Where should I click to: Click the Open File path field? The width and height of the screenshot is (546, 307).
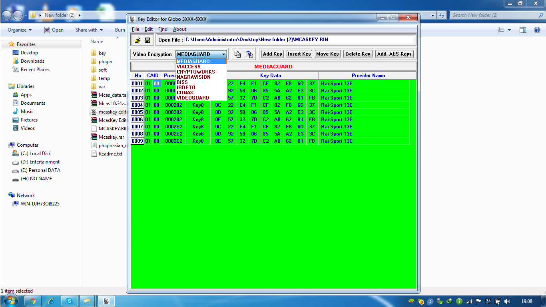(x=299, y=40)
